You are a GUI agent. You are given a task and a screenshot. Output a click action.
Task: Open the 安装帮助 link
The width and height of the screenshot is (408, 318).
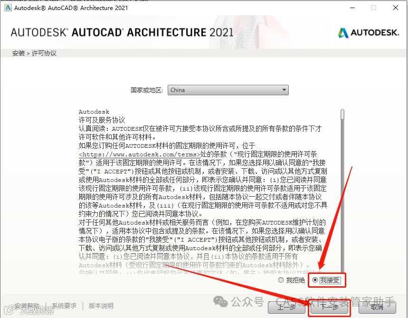point(27,306)
